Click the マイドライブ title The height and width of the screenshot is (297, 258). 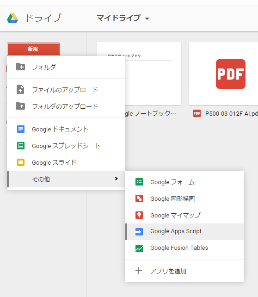tap(119, 18)
